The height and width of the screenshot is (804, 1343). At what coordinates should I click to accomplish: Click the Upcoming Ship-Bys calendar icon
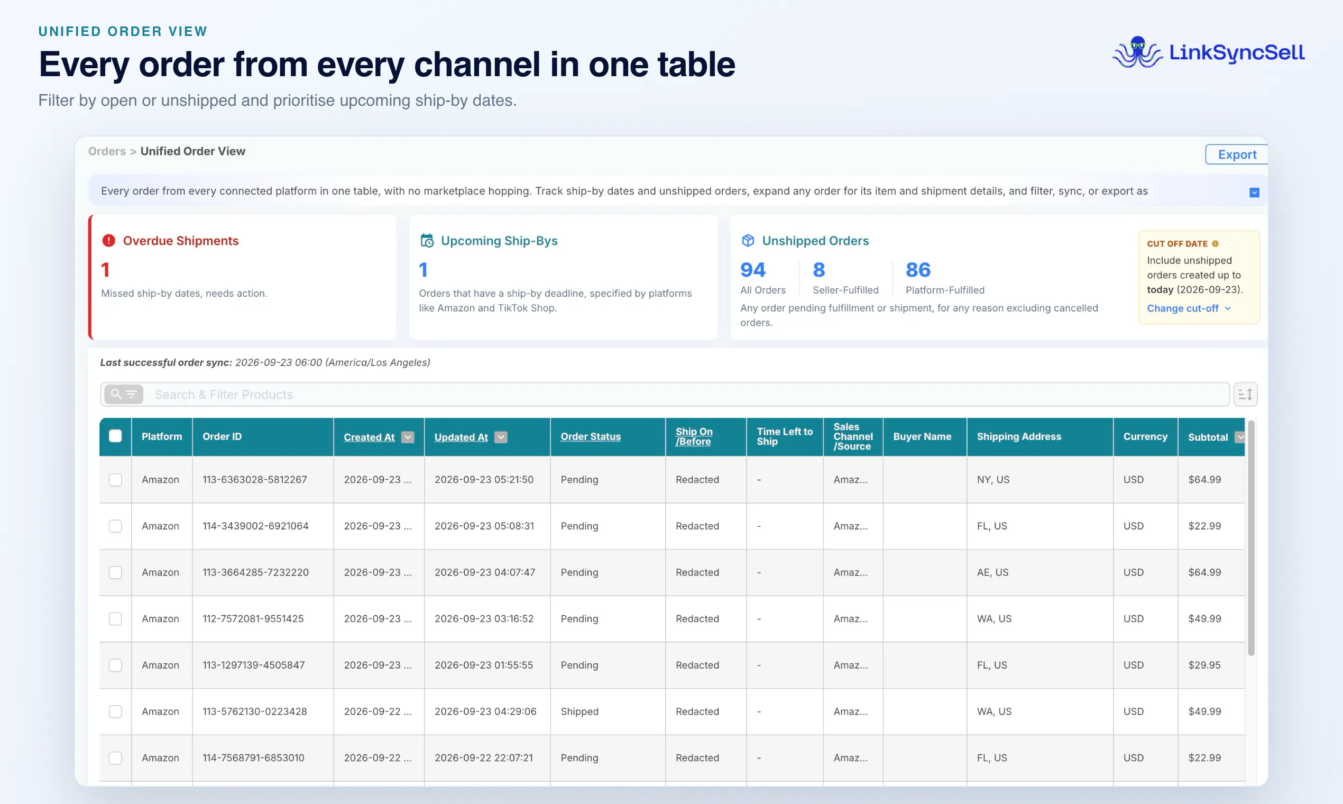point(427,241)
